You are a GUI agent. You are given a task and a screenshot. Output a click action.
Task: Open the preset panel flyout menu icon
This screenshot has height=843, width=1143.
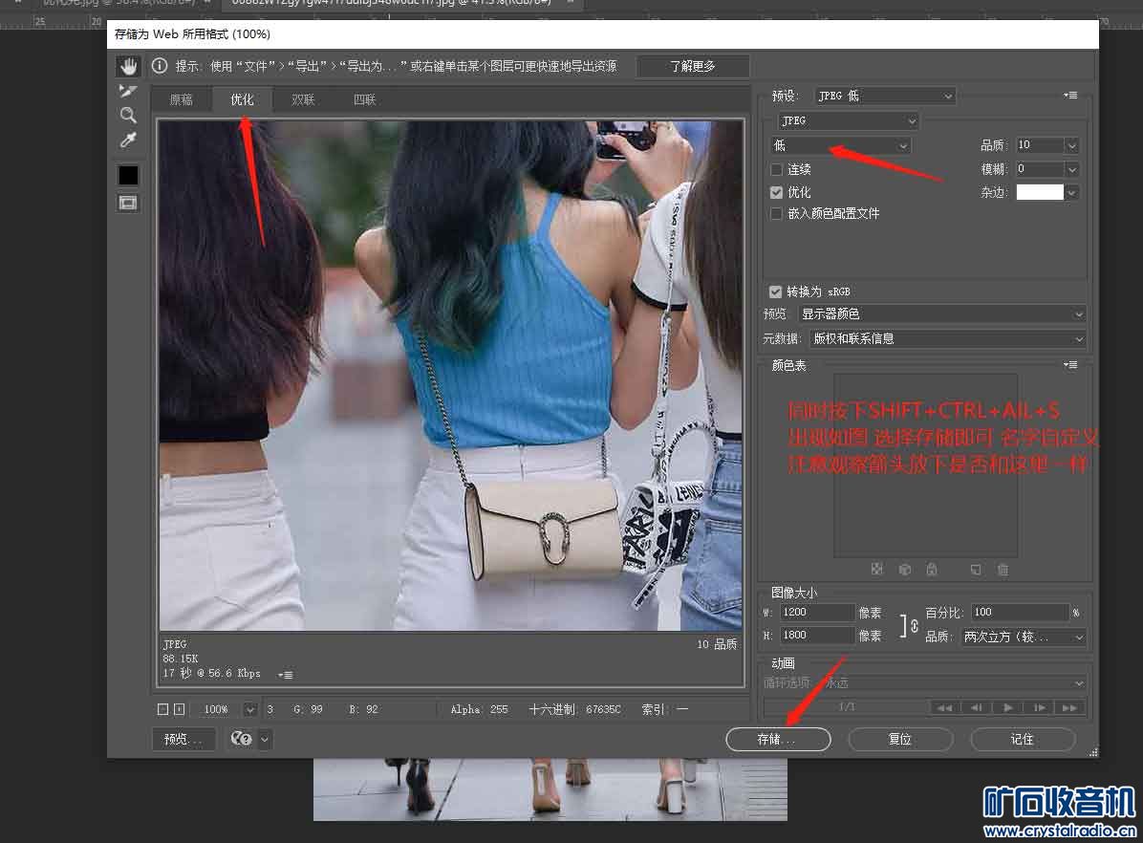(x=1070, y=96)
